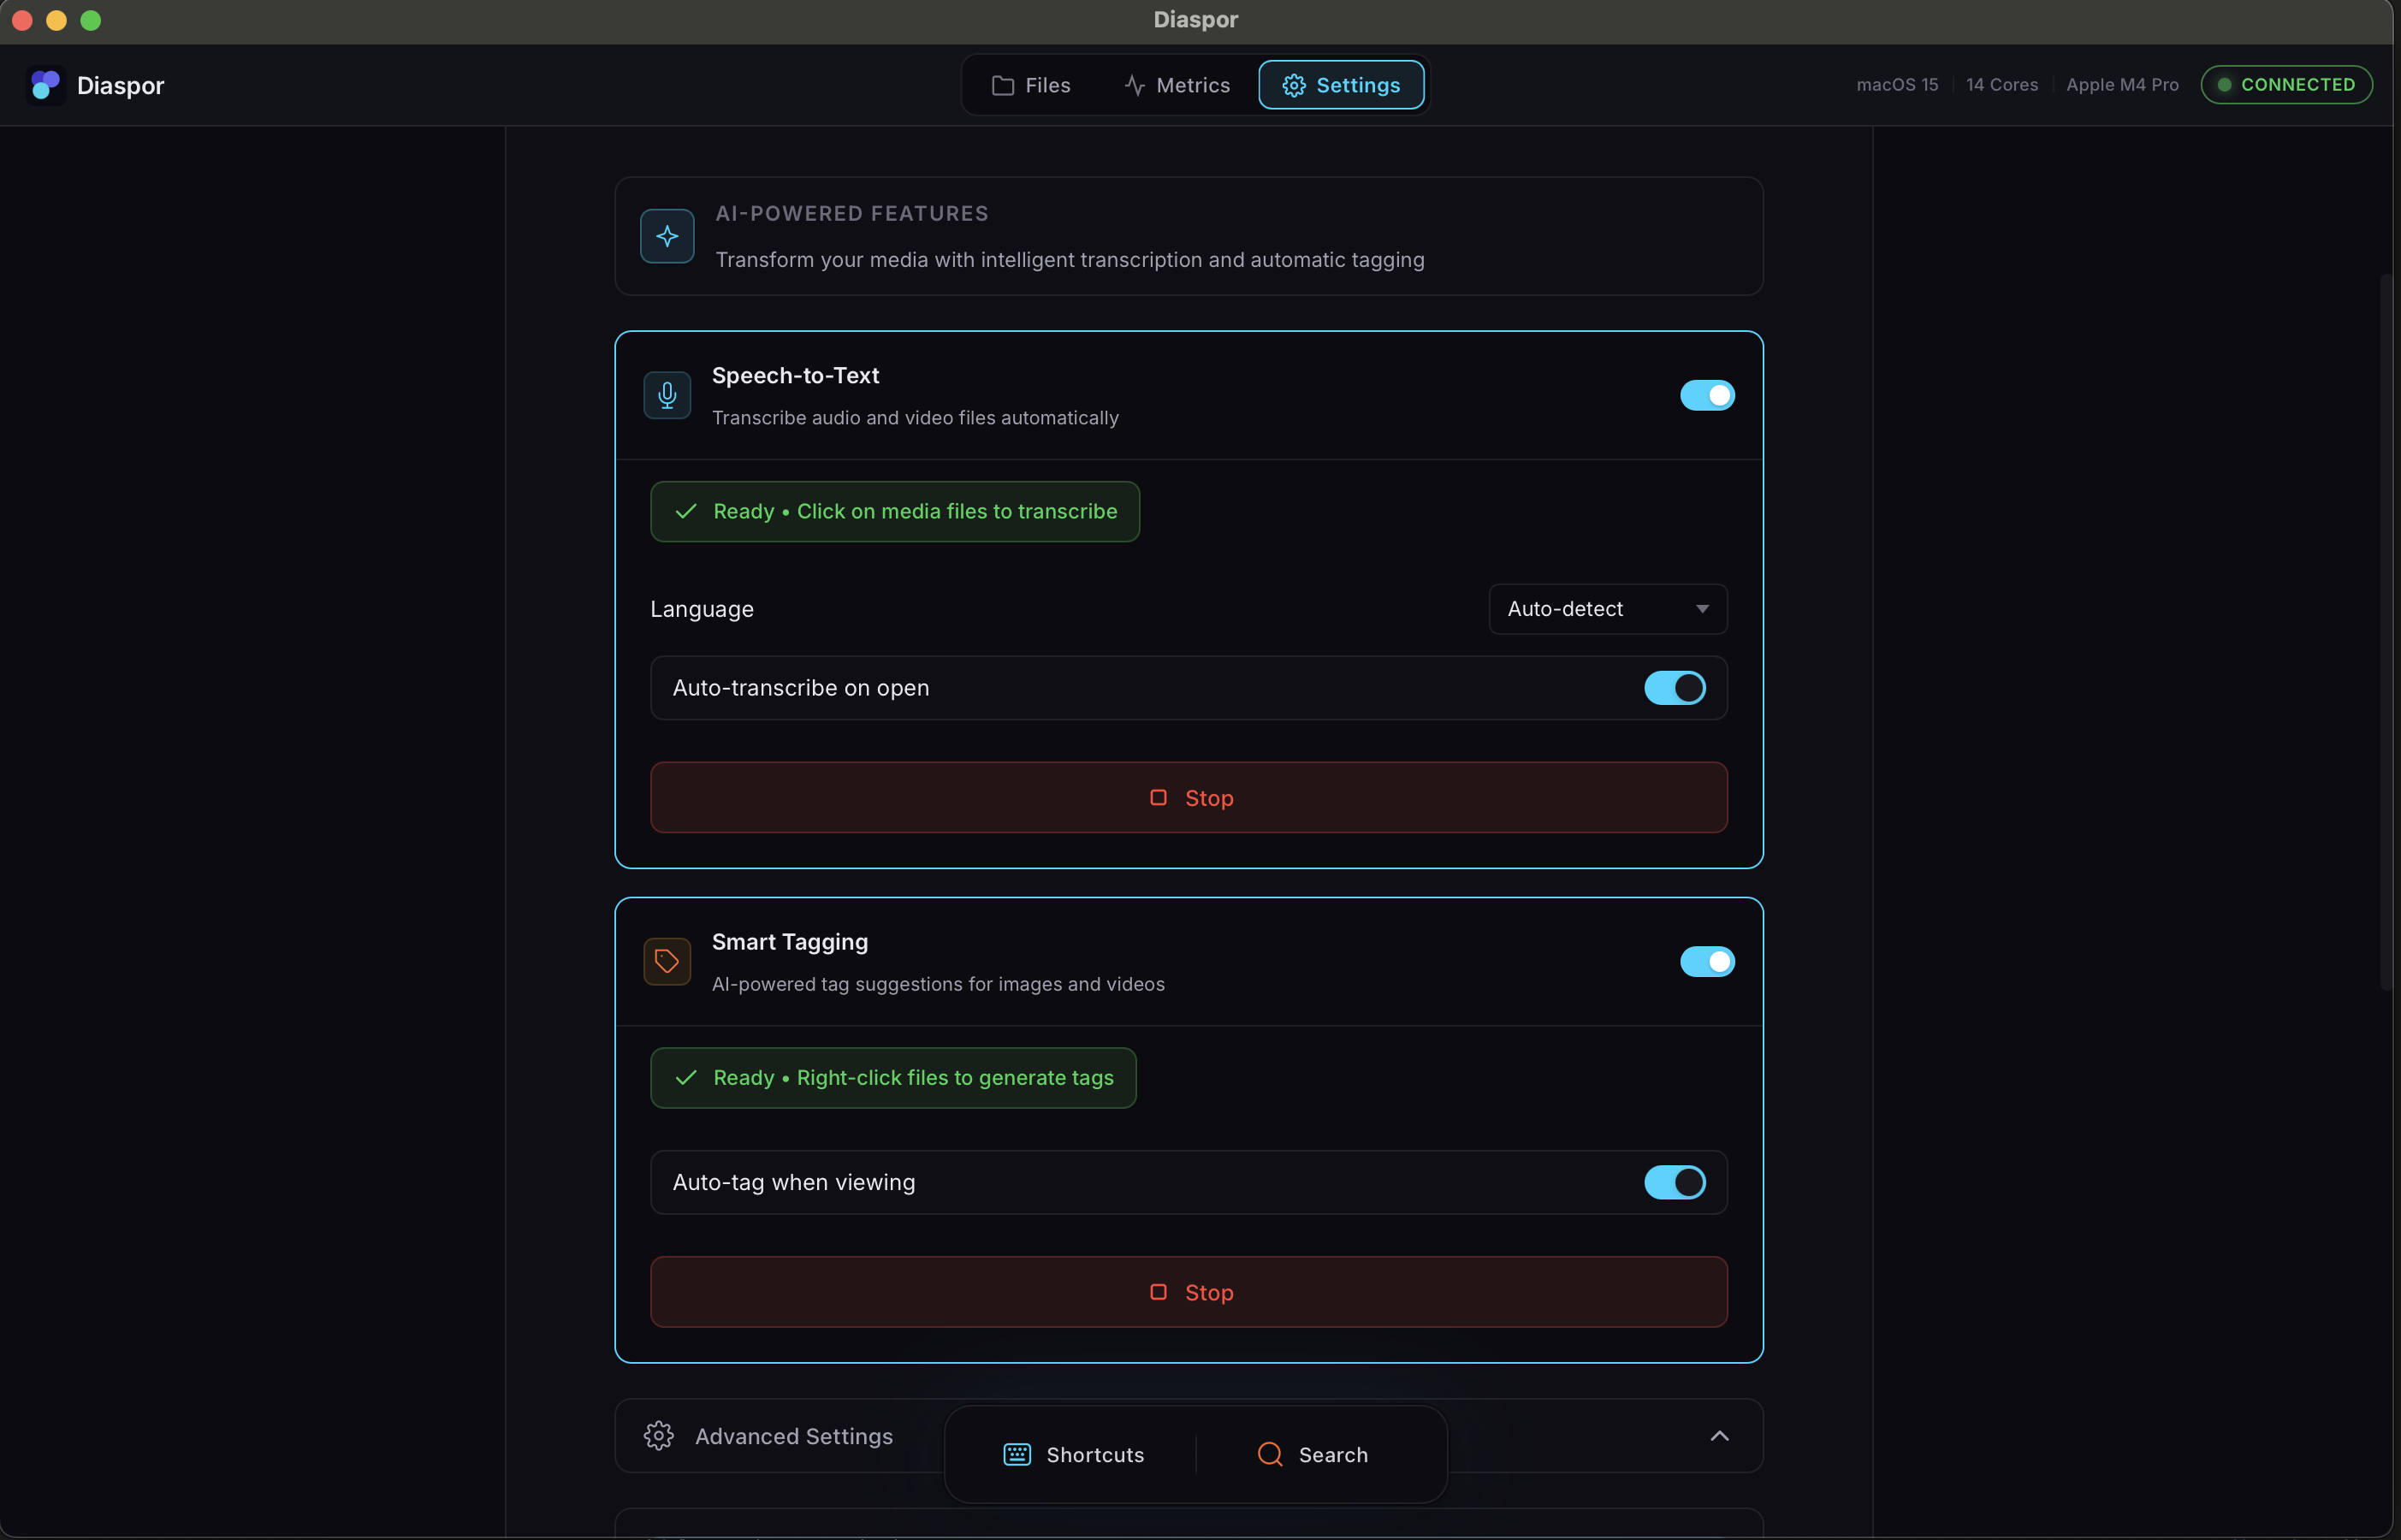Image resolution: width=2401 pixels, height=1540 pixels.
Task: Click the Advanced Settings header label
Action: click(794, 1436)
